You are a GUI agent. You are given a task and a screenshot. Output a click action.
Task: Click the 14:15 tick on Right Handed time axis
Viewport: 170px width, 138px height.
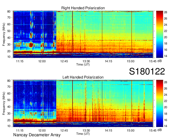tap(108, 61)
